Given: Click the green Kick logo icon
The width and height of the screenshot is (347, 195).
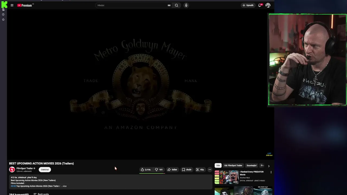Looking at the screenshot, I should click(4, 4).
